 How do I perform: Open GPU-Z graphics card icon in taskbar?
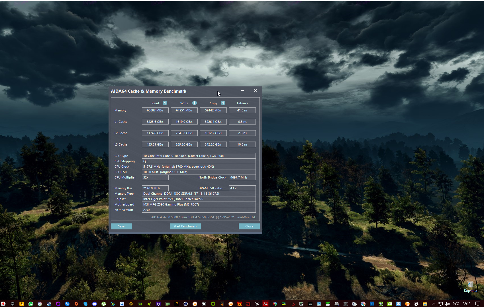pyautogui.click(x=168, y=304)
